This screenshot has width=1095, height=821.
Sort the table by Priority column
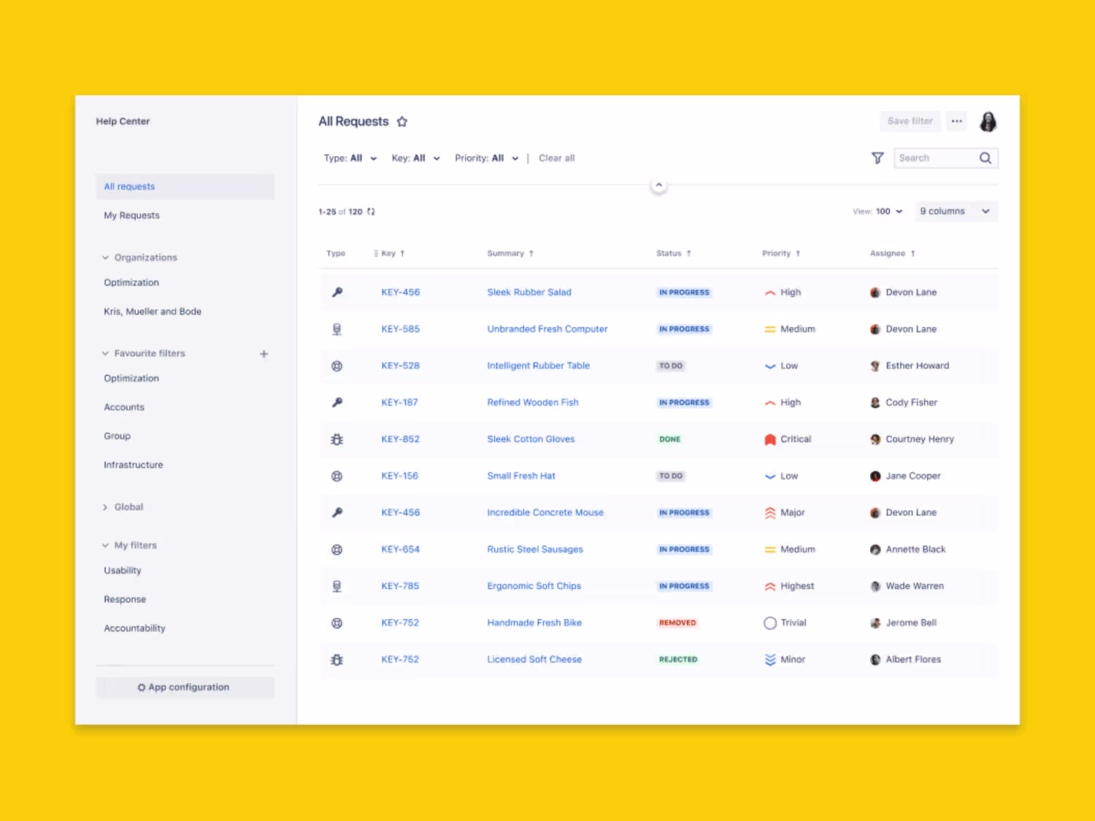point(781,253)
